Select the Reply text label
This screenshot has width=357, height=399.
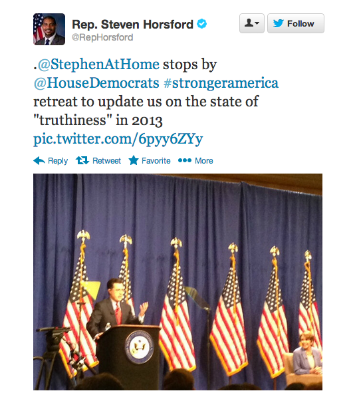(x=58, y=161)
